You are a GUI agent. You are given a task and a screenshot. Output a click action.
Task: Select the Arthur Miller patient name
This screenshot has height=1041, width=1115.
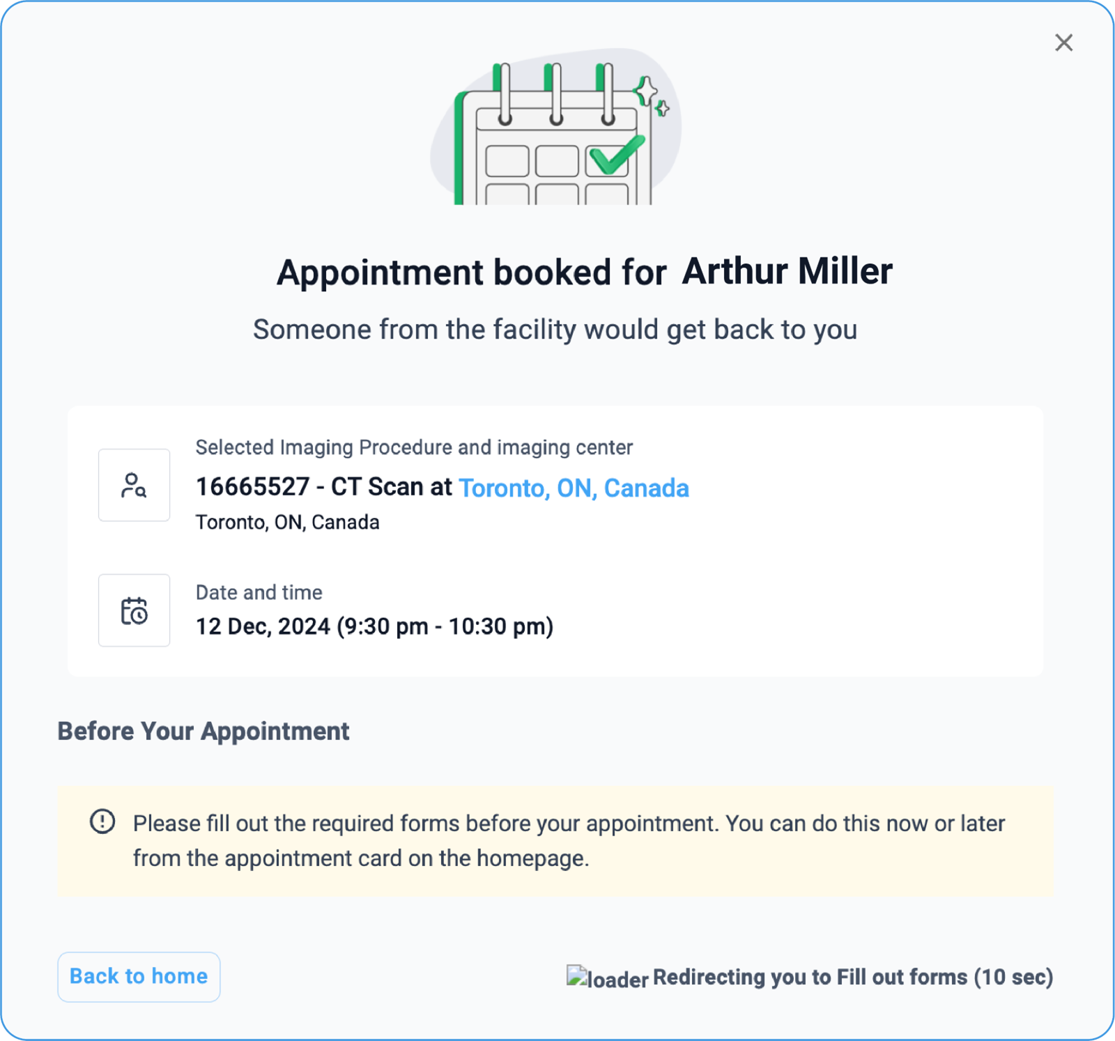point(787,271)
